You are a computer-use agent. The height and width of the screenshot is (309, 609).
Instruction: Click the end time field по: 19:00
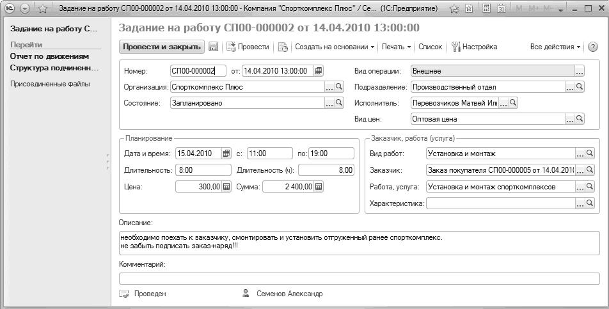[x=331, y=154]
